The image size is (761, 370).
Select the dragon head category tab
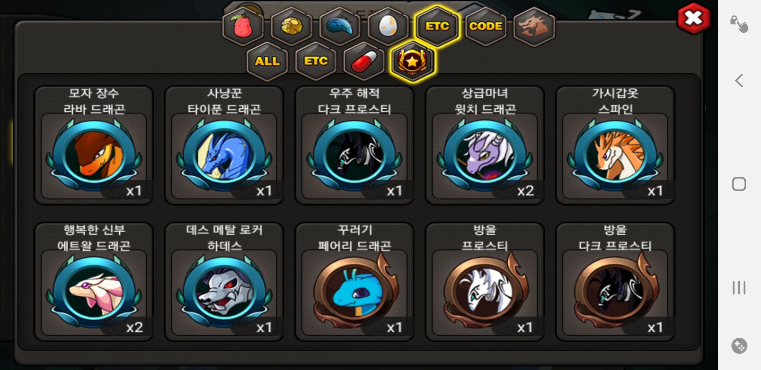point(534,26)
